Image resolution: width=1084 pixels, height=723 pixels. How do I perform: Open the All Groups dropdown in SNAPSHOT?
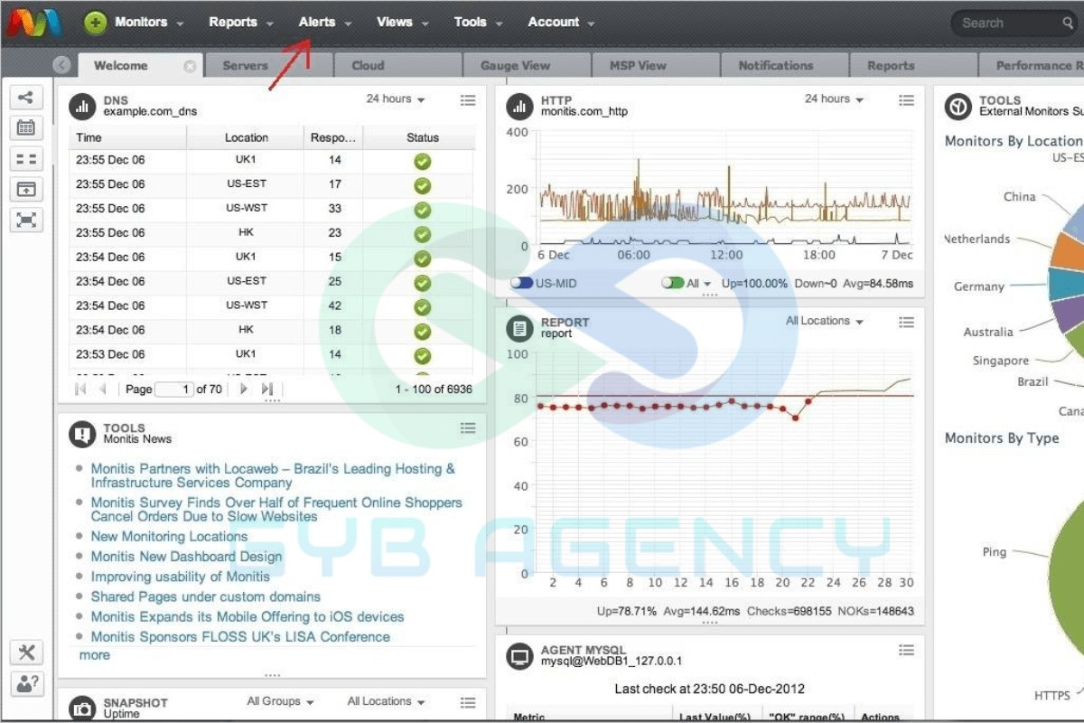tap(280, 701)
